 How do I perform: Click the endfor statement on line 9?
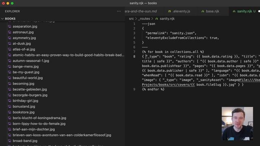(x=153, y=89)
